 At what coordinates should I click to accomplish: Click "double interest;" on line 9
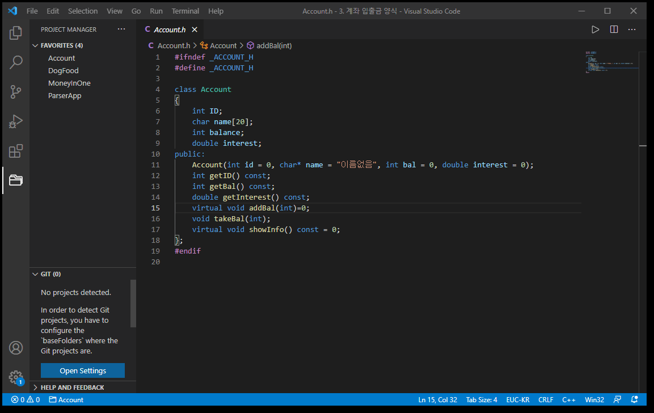point(226,143)
